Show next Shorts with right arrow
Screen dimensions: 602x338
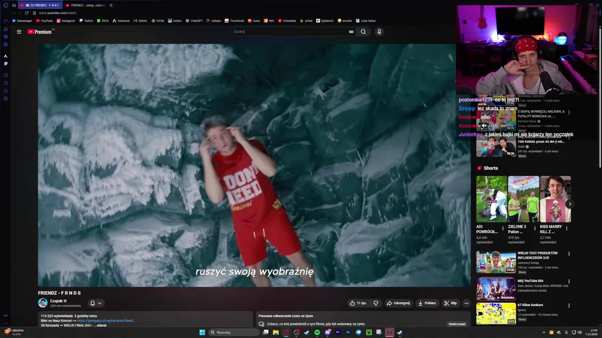pos(570,204)
